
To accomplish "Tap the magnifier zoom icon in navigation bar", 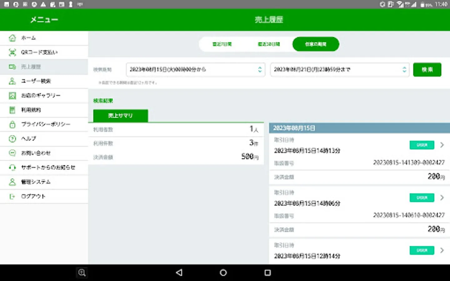I will (x=82, y=273).
